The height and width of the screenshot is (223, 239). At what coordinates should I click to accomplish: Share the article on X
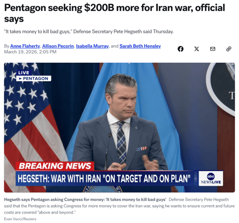197,49
